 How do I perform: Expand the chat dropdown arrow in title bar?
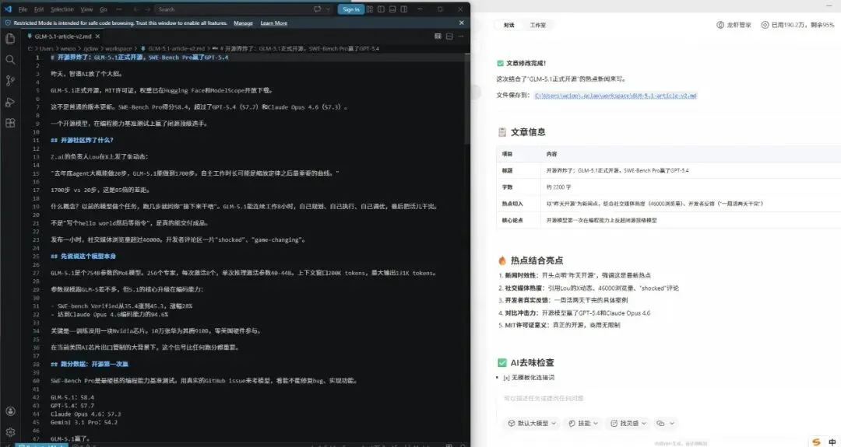point(328,9)
